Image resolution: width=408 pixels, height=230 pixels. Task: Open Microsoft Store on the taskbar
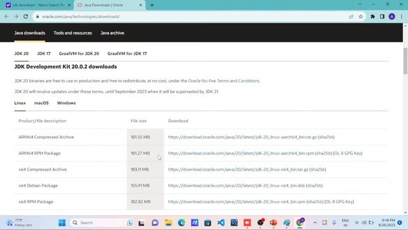click(208, 223)
